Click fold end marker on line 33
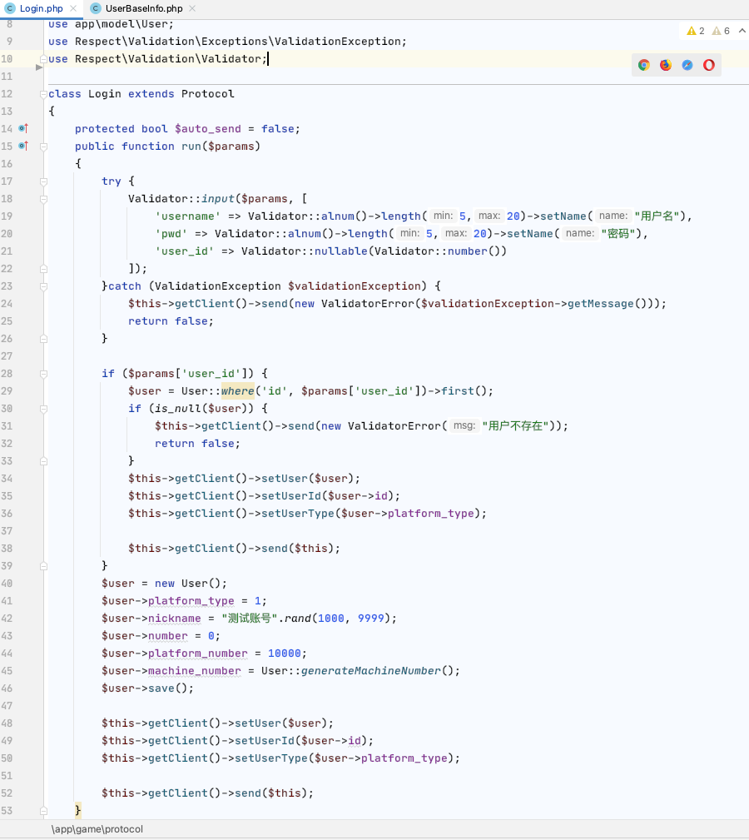Image resolution: width=749 pixels, height=840 pixels. coord(43,461)
